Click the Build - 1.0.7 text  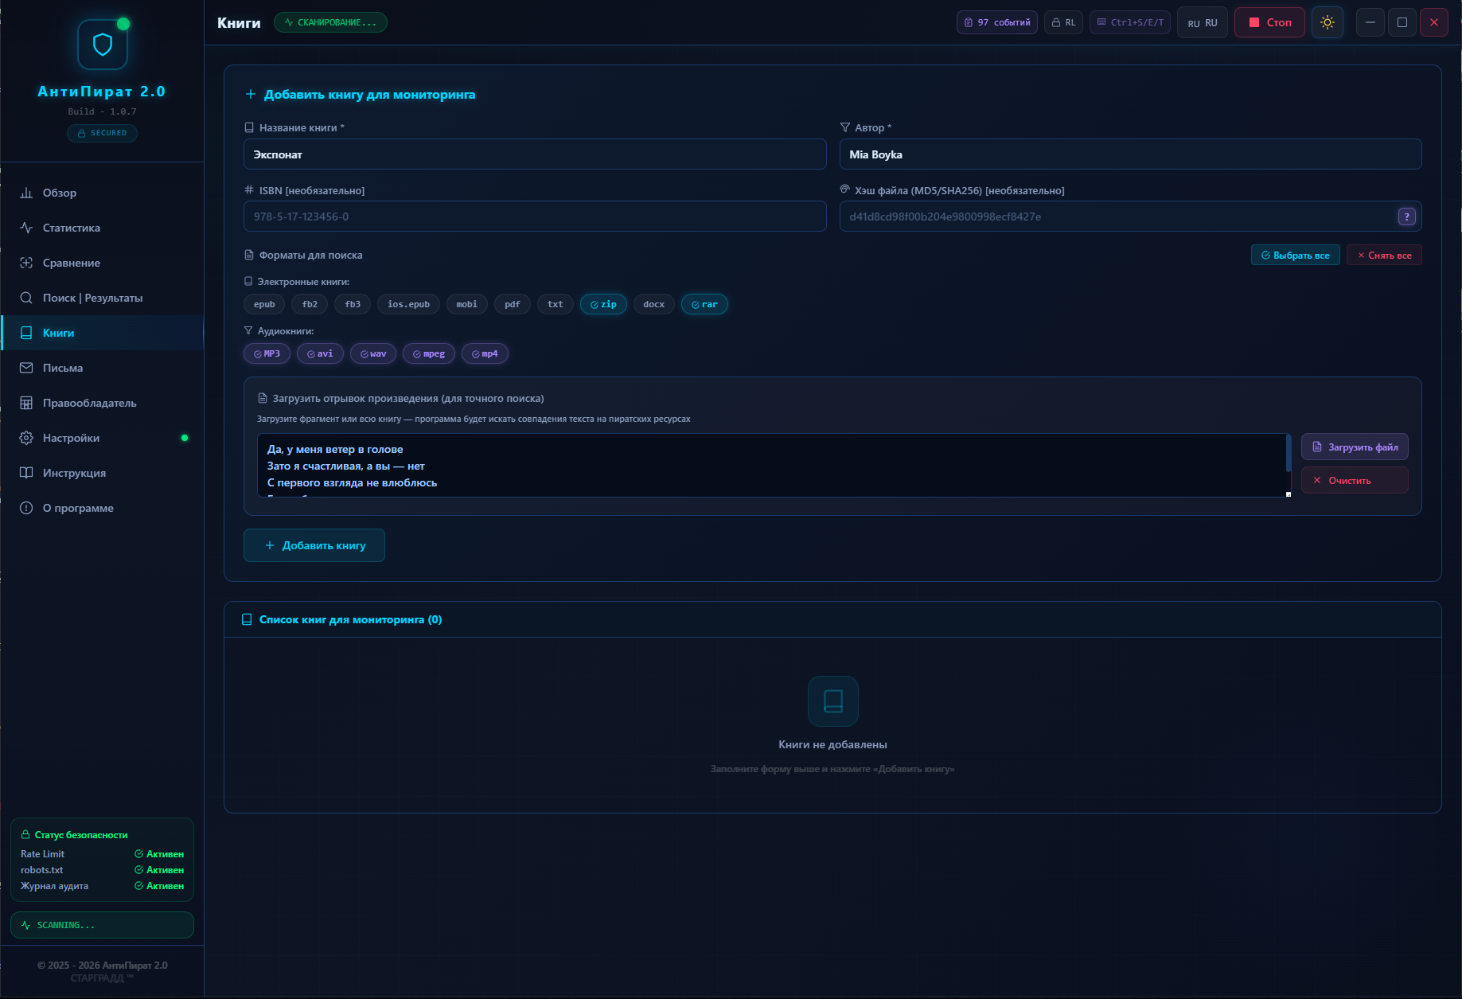[x=102, y=111]
